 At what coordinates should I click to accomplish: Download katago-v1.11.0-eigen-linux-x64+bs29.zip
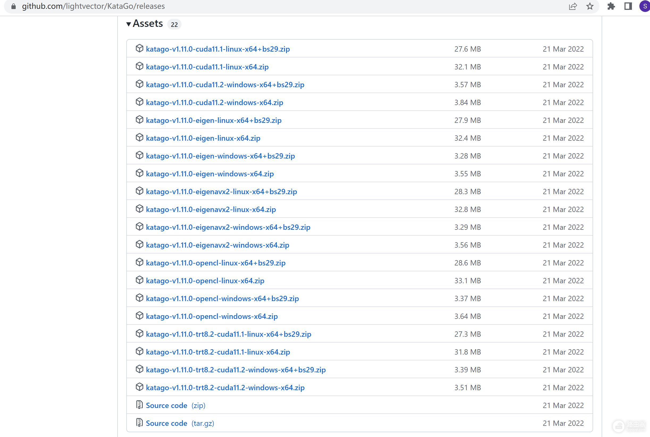213,120
